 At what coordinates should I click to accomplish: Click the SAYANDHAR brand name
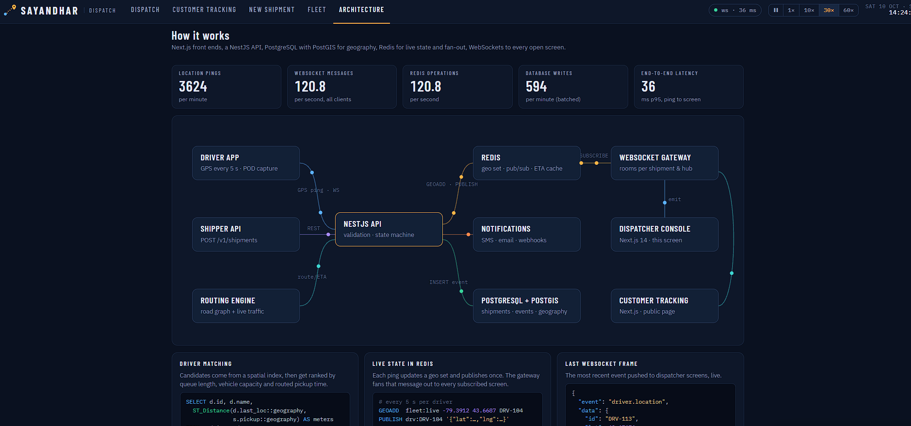coord(49,11)
